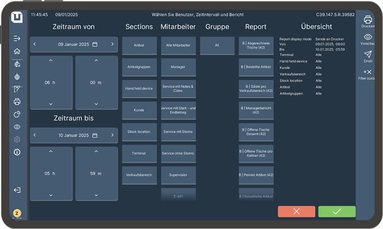Cancel with the red X button
This screenshot has width=383, height=229.
click(296, 211)
